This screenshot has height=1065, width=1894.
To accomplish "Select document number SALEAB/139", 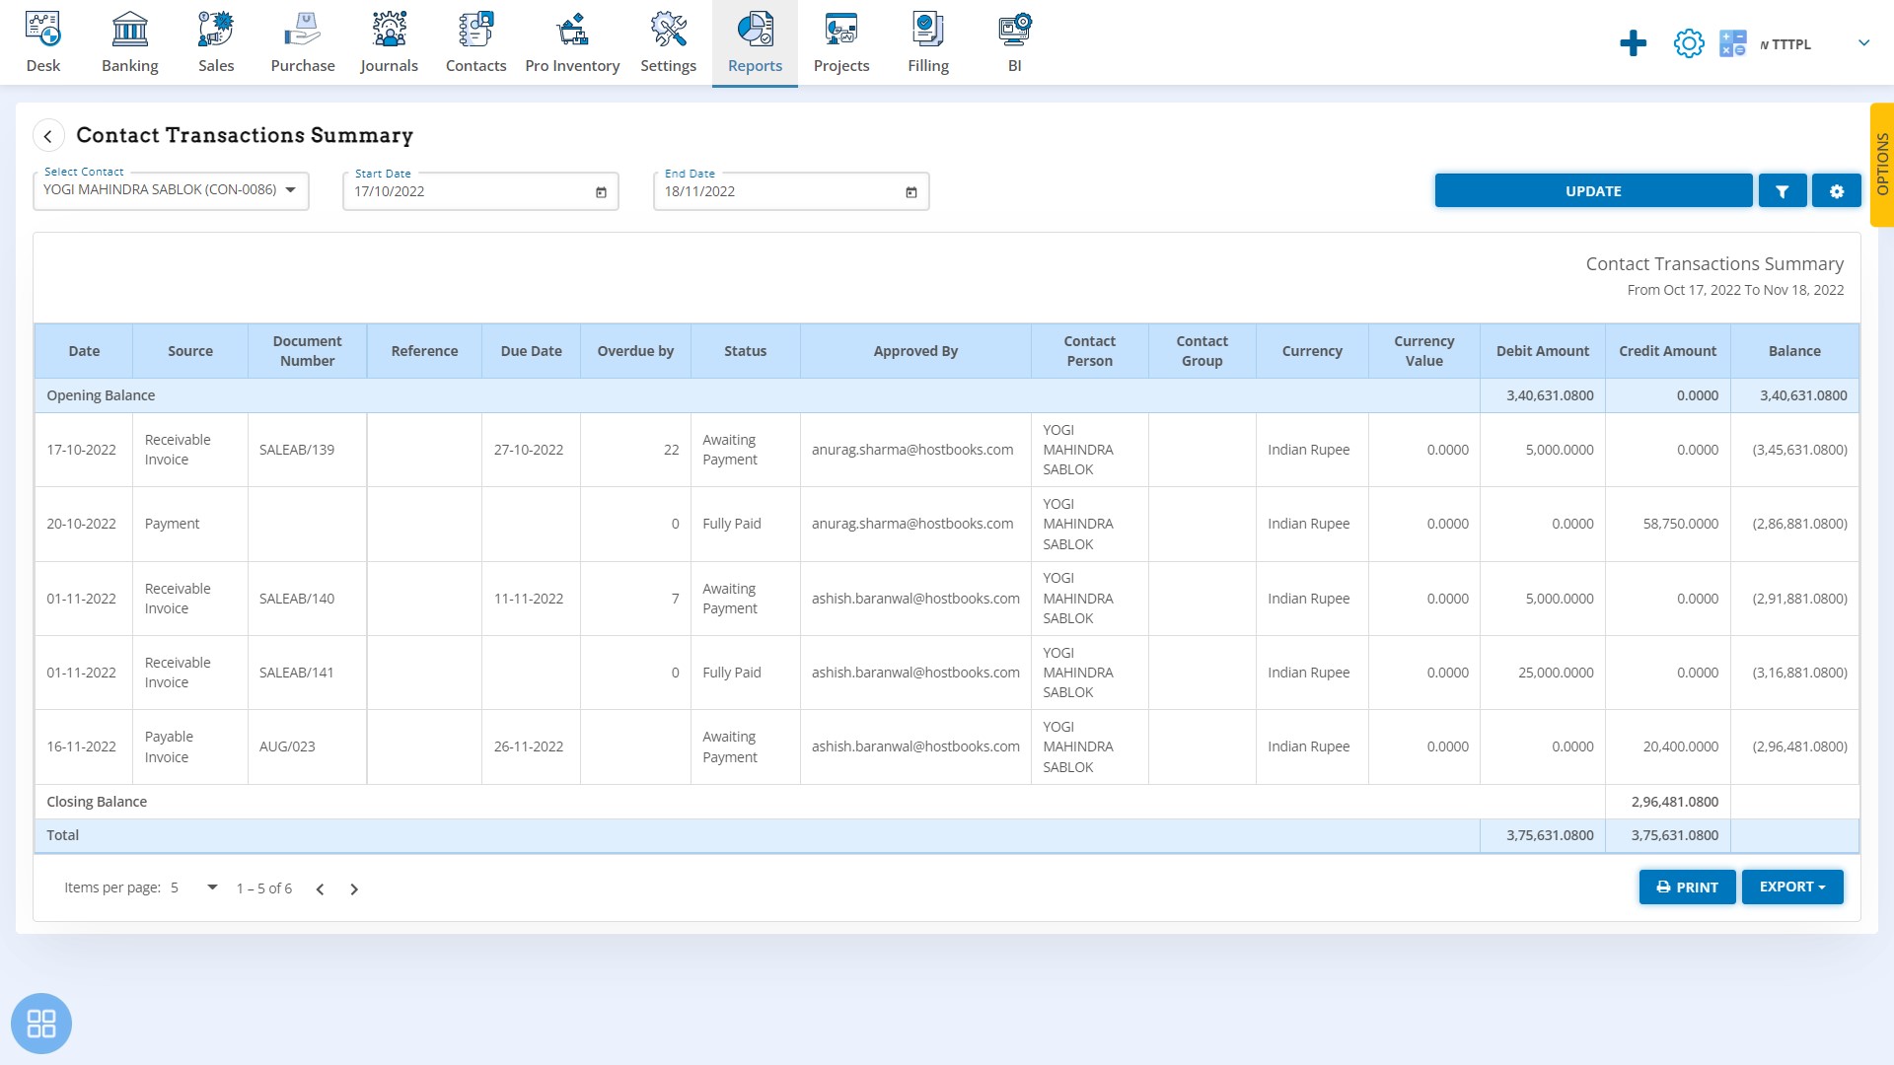I will click(297, 450).
